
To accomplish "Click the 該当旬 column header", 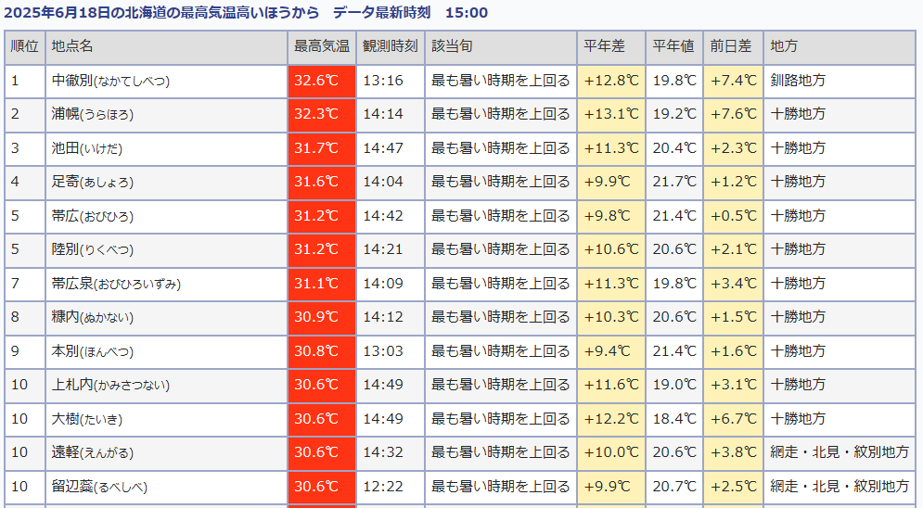I will pos(501,47).
